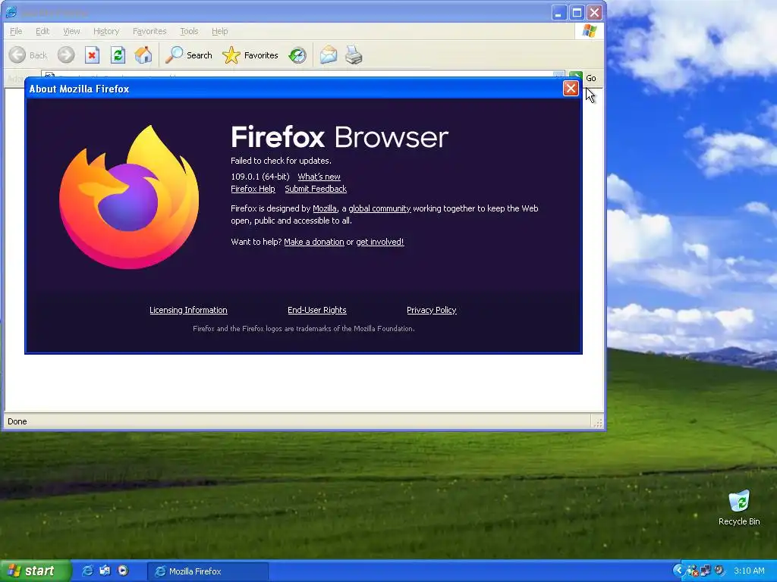Screen dimensions: 777x582
Task: Click the "Firefox Browser" heading
Action: [x=339, y=136]
